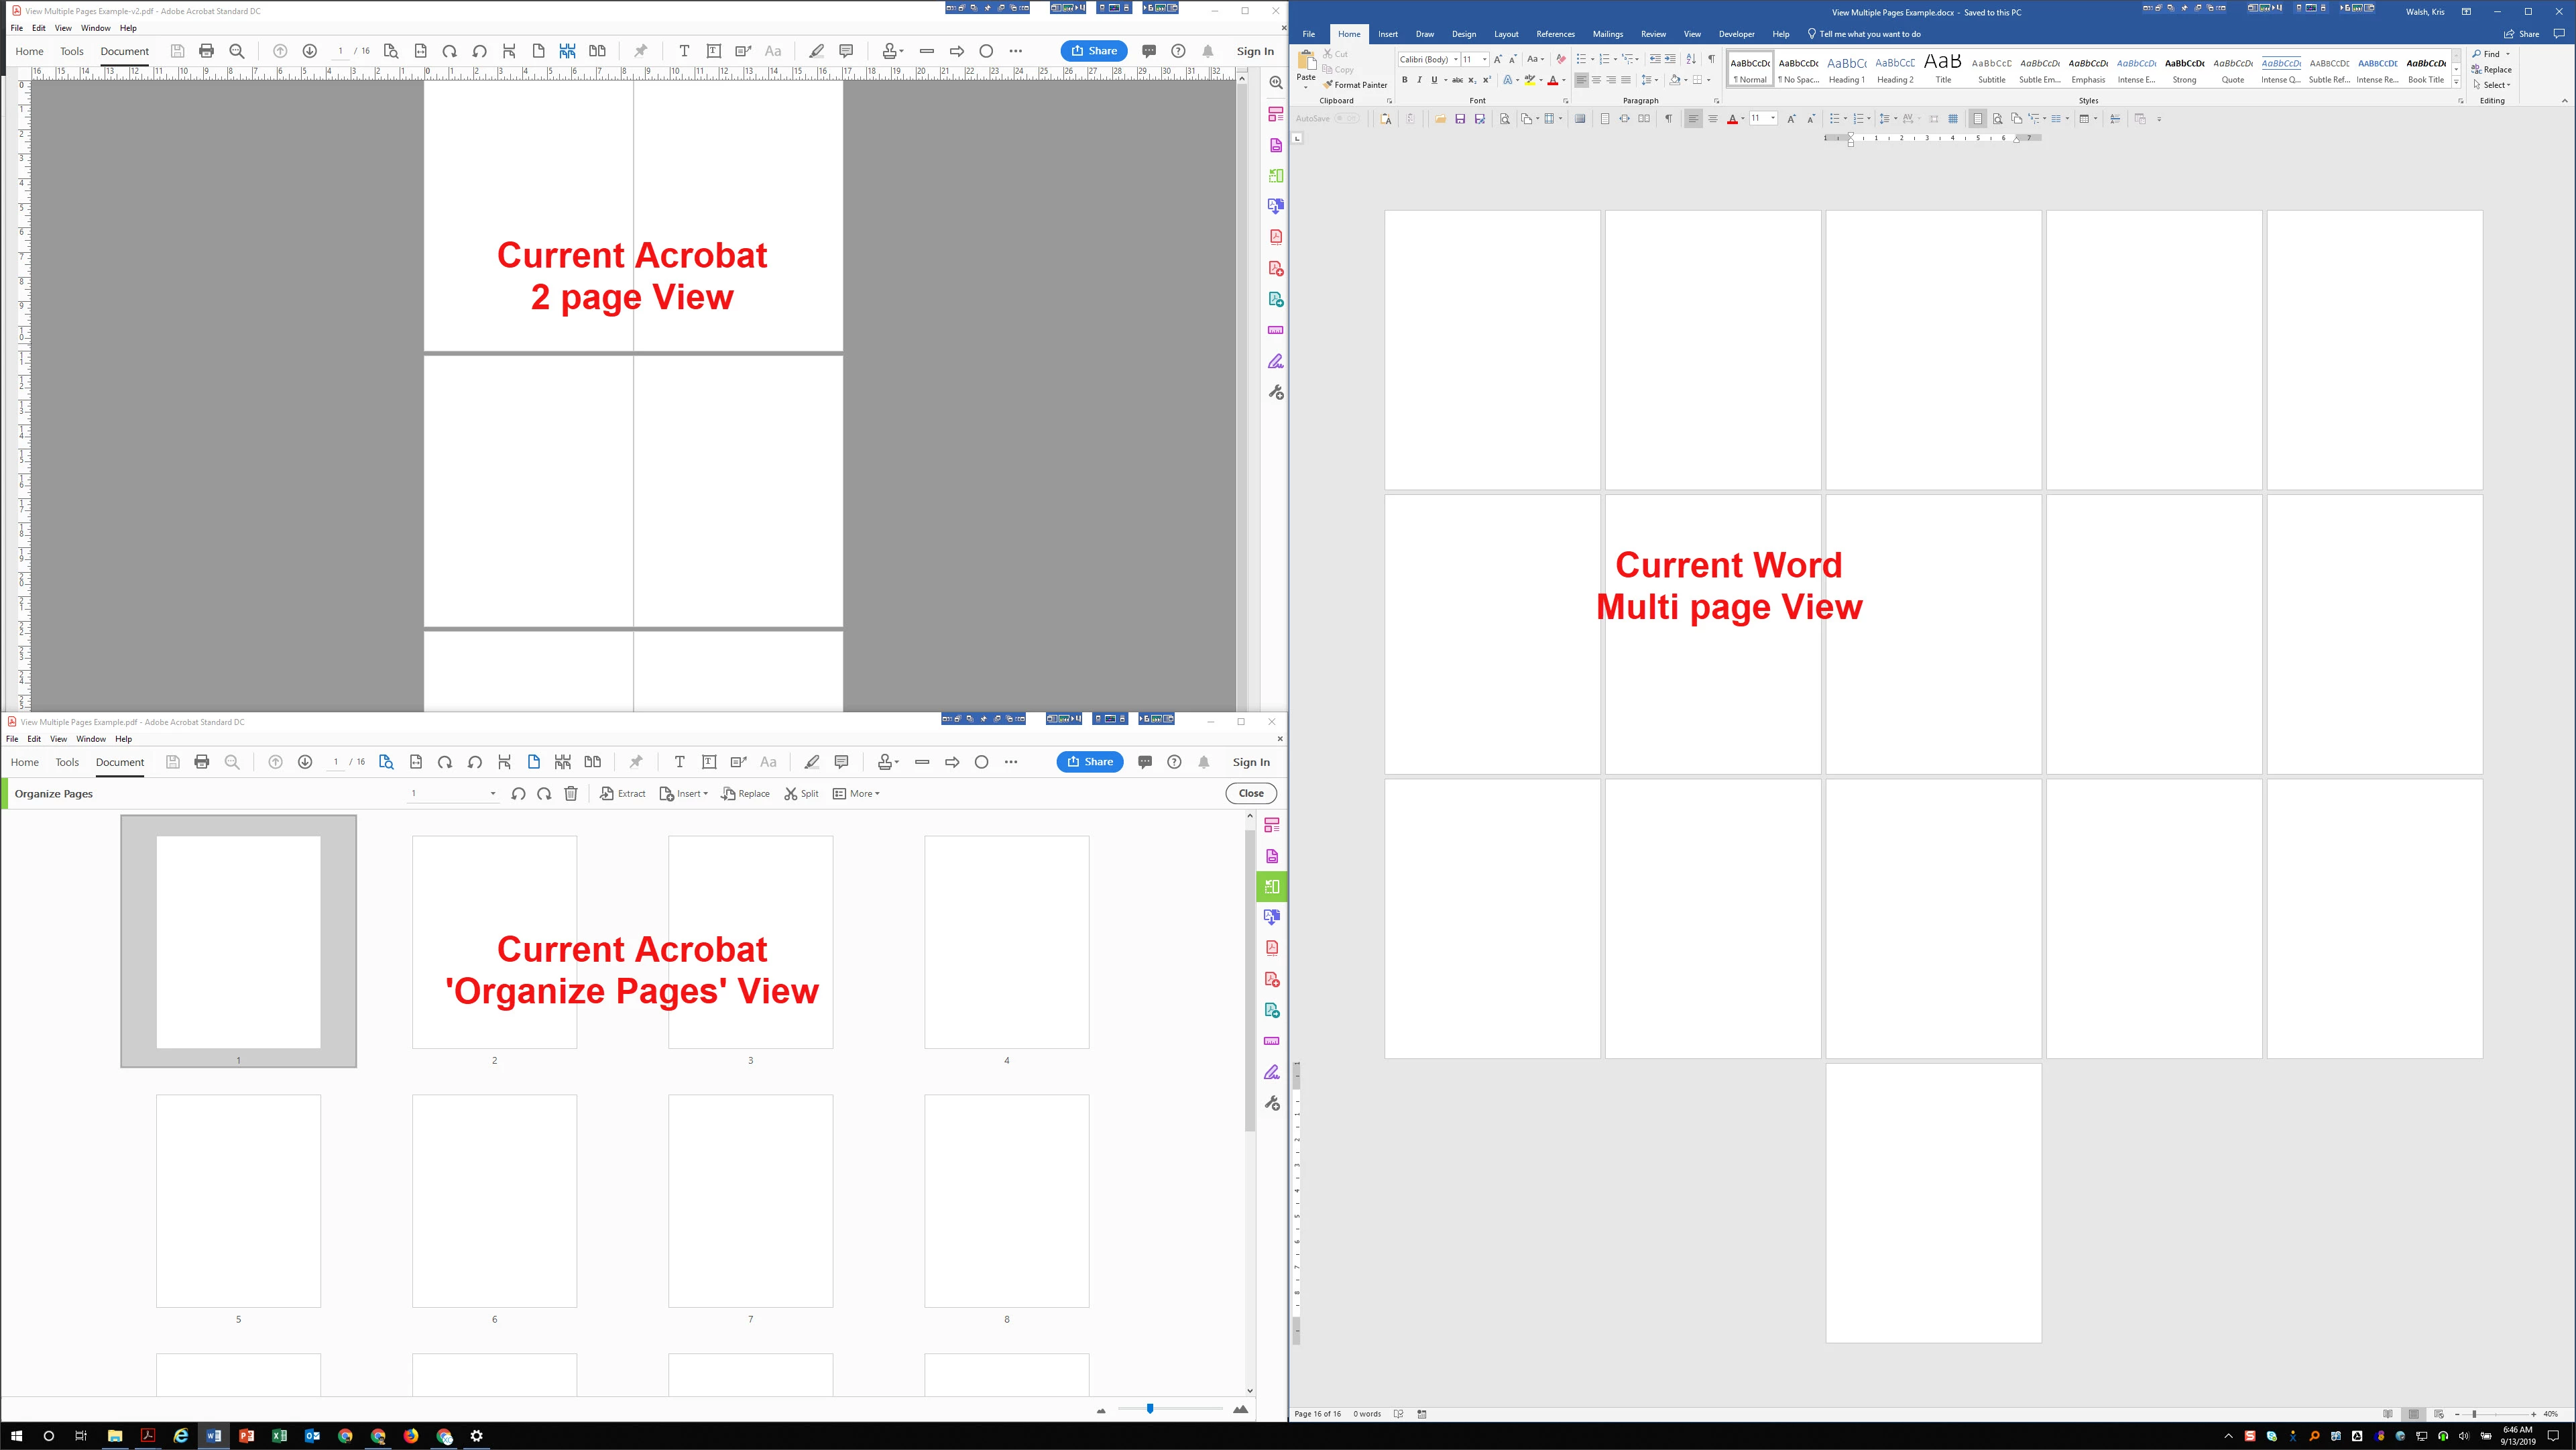2576x1450 pixels.
Task: Open the Mailings ribbon tab in Word
Action: pos(1607,34)
